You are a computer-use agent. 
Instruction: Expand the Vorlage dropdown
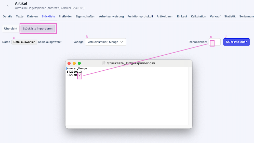[105, 42]
